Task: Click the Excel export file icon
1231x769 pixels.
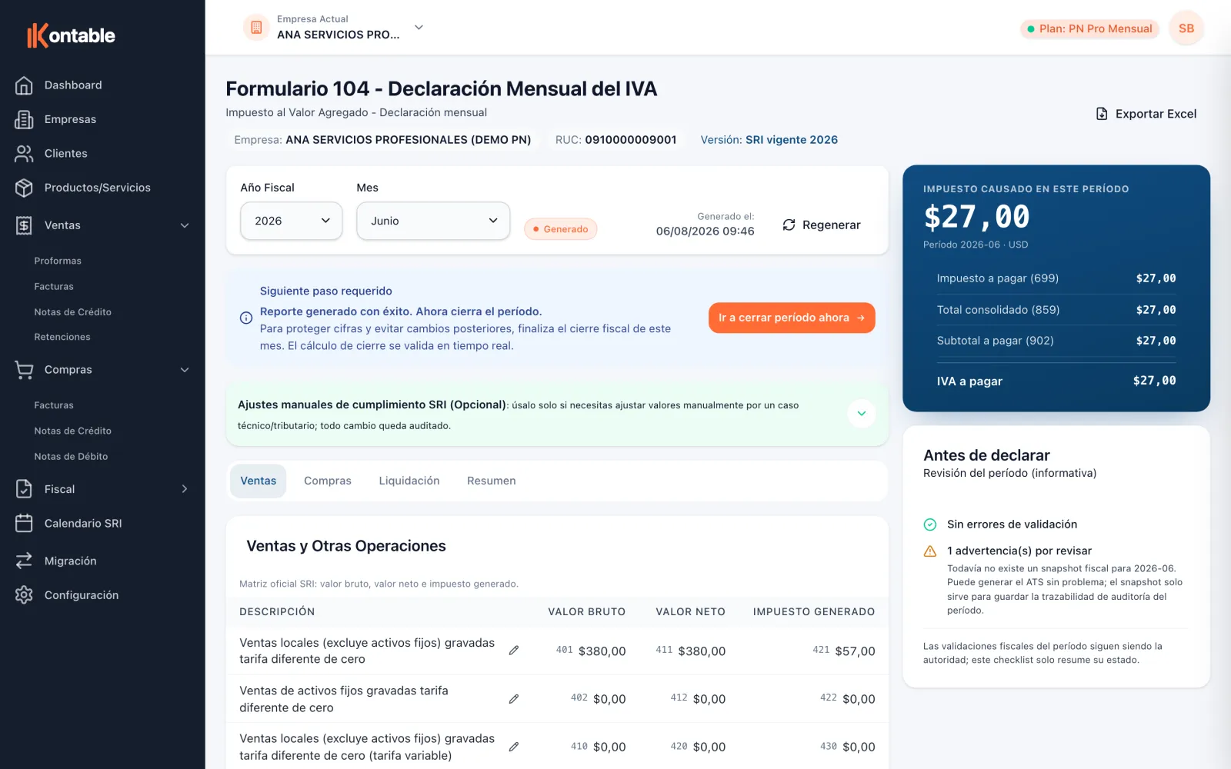Action: click(1102, 114)
